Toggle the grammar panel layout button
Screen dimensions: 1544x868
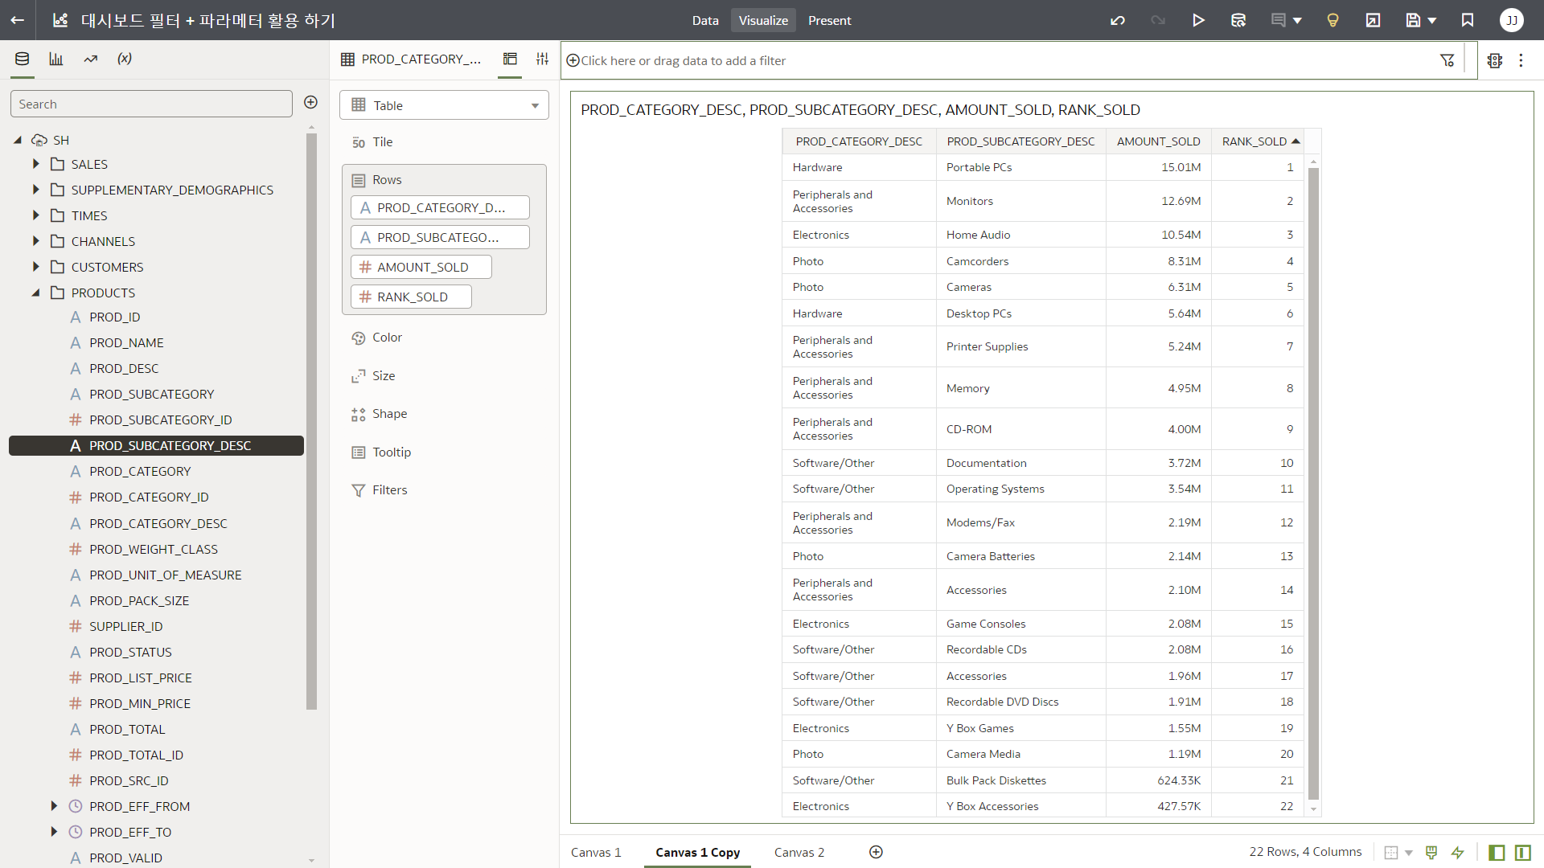tap(1522, 852)
